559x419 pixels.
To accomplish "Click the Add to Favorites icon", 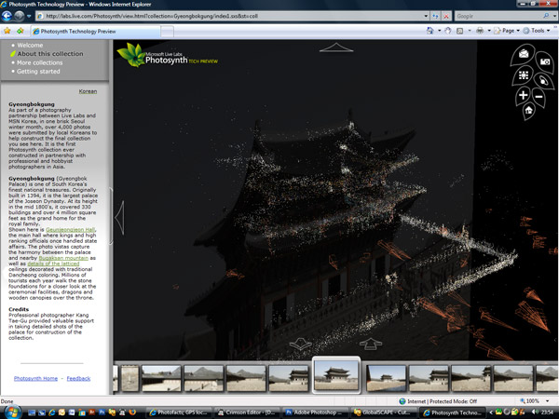I will point(20,31).
